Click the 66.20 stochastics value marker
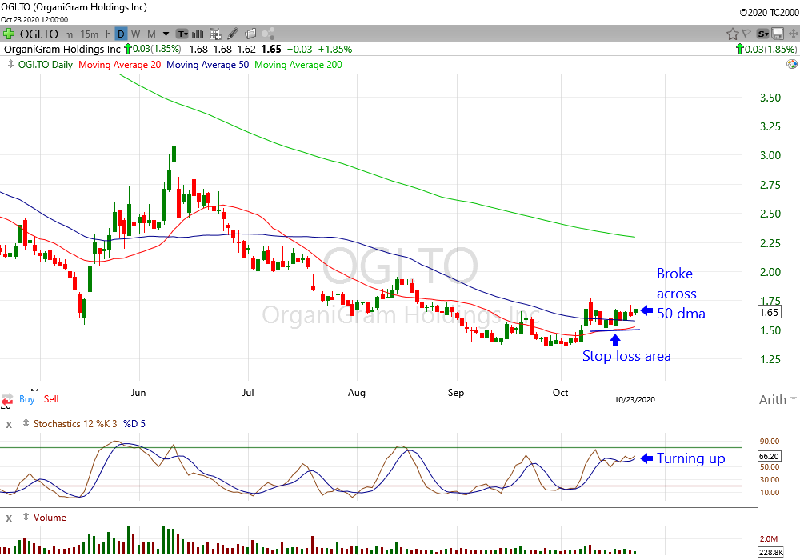This screenshot has width=800, height=560. (769, 457)
